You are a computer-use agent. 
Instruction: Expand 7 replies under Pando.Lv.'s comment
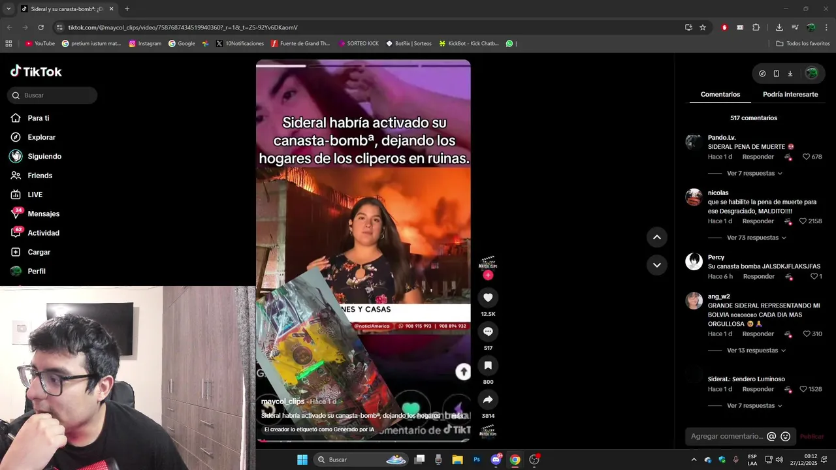(x=754, y=174)
